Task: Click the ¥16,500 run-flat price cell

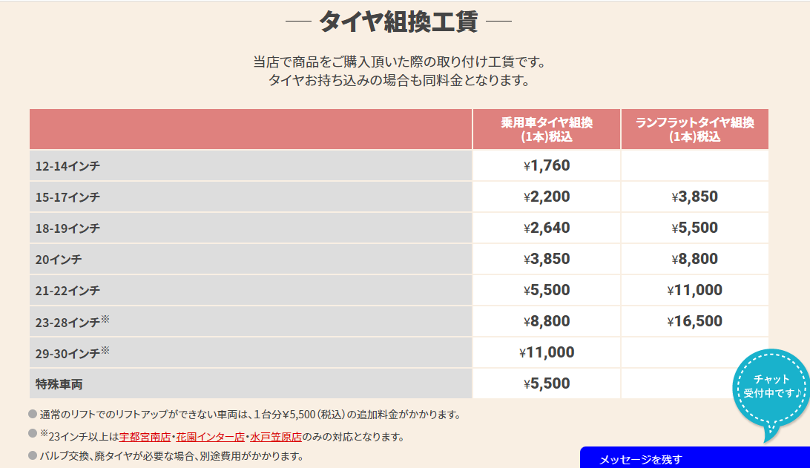Action: coord(694,322)
